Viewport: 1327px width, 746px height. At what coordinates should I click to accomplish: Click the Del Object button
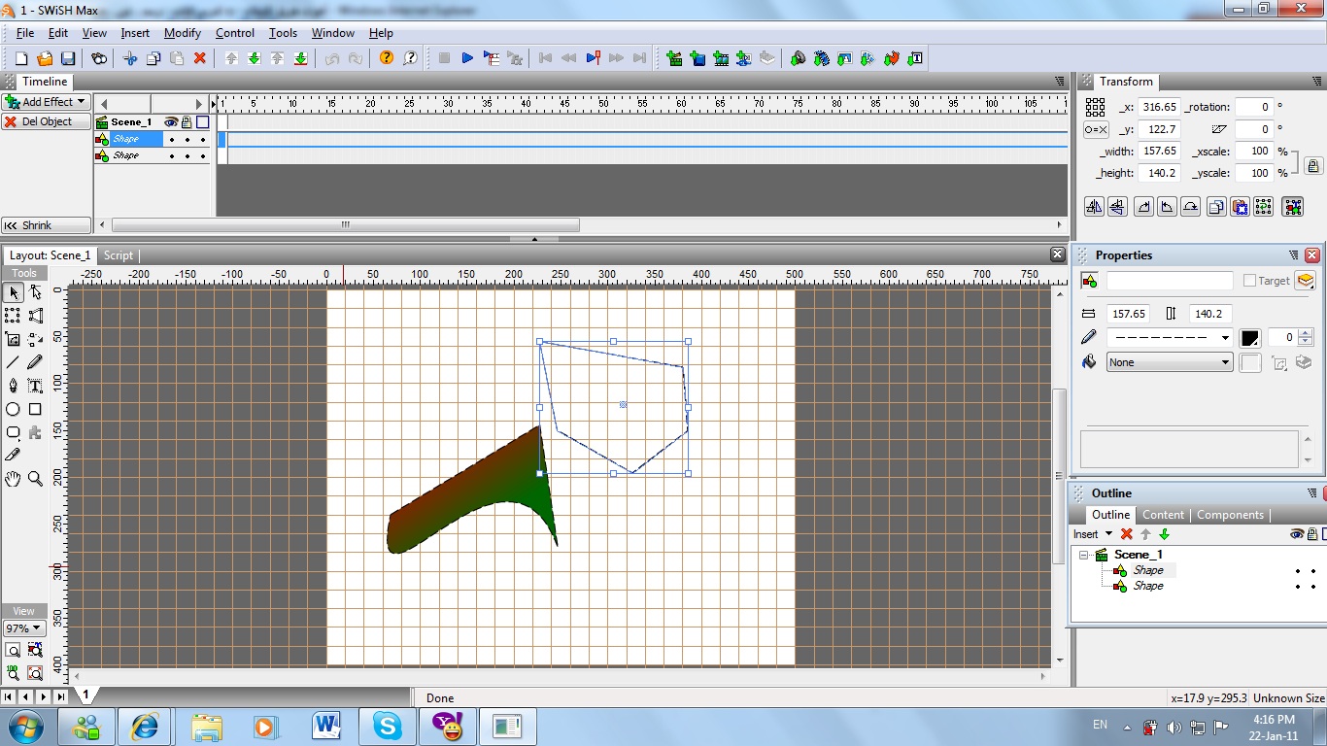coord(46,121)
